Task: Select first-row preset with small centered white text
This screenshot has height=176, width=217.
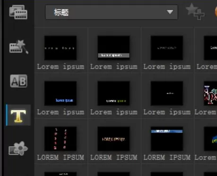Action: pos(167,48)
